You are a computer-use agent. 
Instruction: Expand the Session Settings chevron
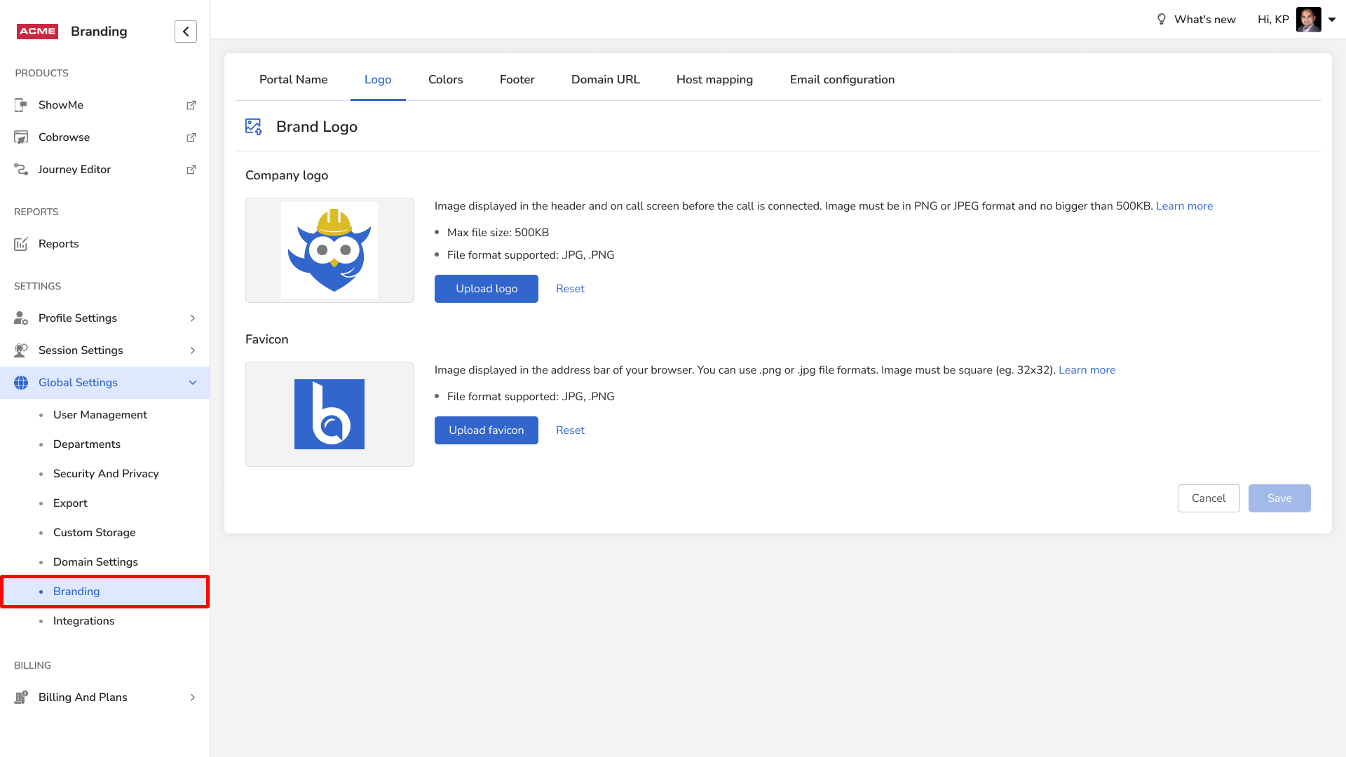(192, 350)
